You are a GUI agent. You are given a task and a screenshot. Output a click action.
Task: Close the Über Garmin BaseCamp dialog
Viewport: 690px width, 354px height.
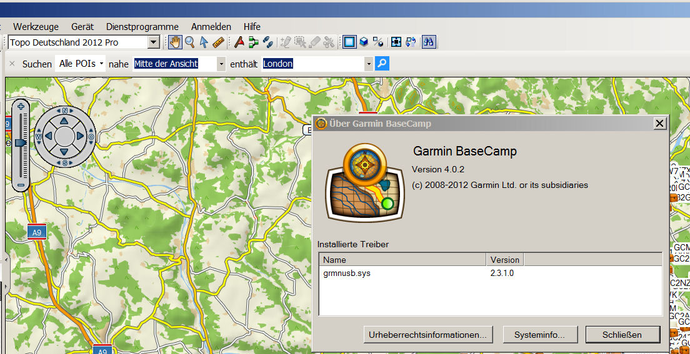click(659, 124)
